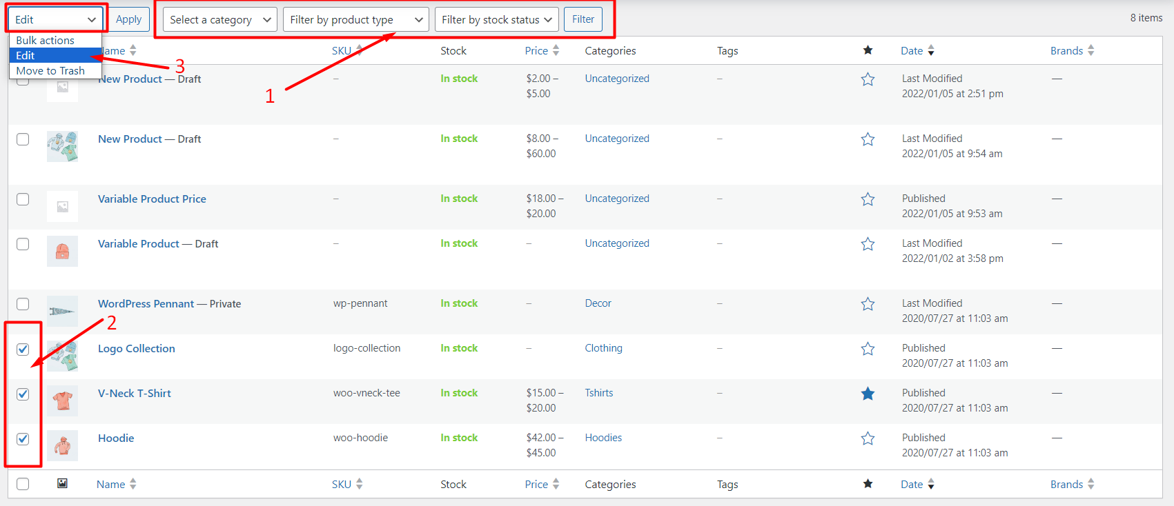Choose Move to Trash option
The image size is (1174, 506).
[x=55, y=70]
